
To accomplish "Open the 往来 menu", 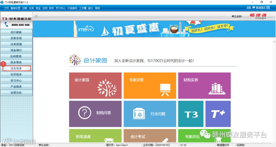I will [x=31, y=8].
